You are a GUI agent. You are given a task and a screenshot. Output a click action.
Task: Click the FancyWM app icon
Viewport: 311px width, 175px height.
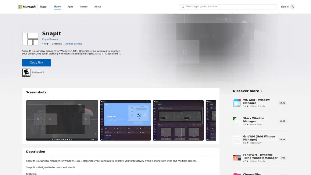coord(237,158)
